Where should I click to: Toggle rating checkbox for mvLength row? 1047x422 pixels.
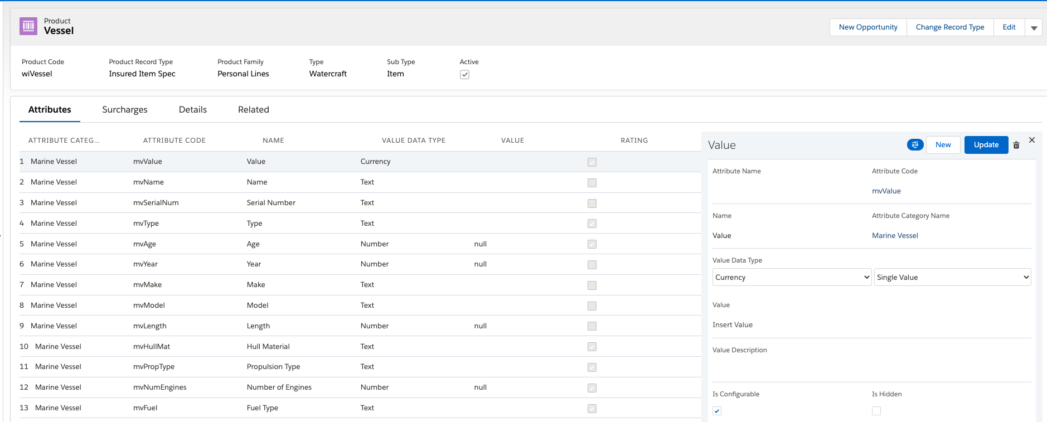tap(592, 326)
